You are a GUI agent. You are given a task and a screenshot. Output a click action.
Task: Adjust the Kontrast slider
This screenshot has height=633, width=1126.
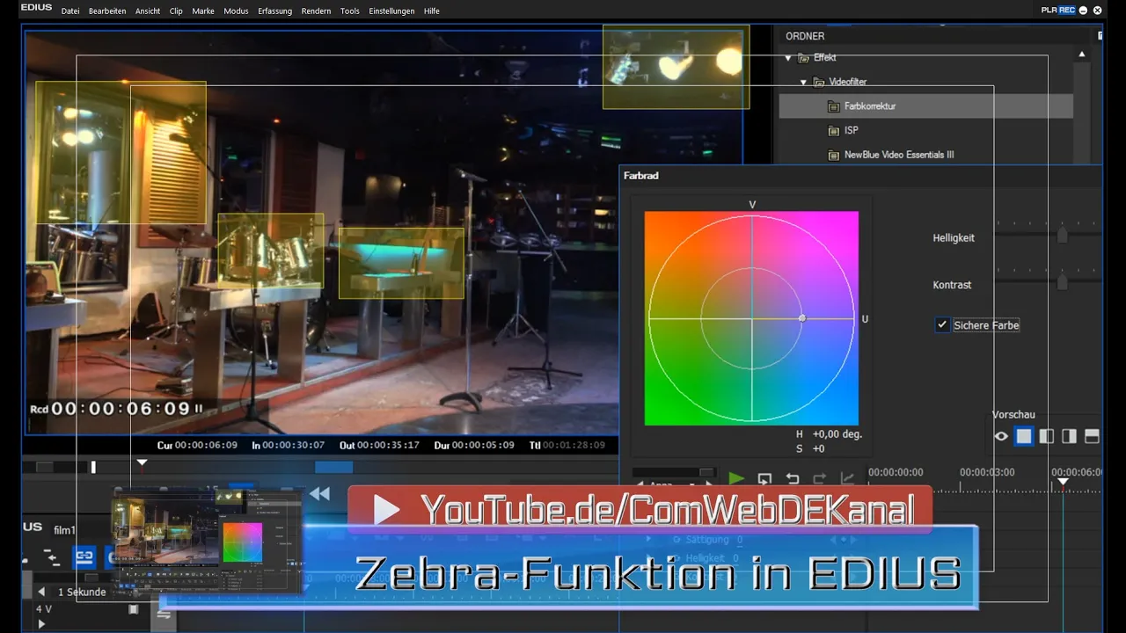1062,281
